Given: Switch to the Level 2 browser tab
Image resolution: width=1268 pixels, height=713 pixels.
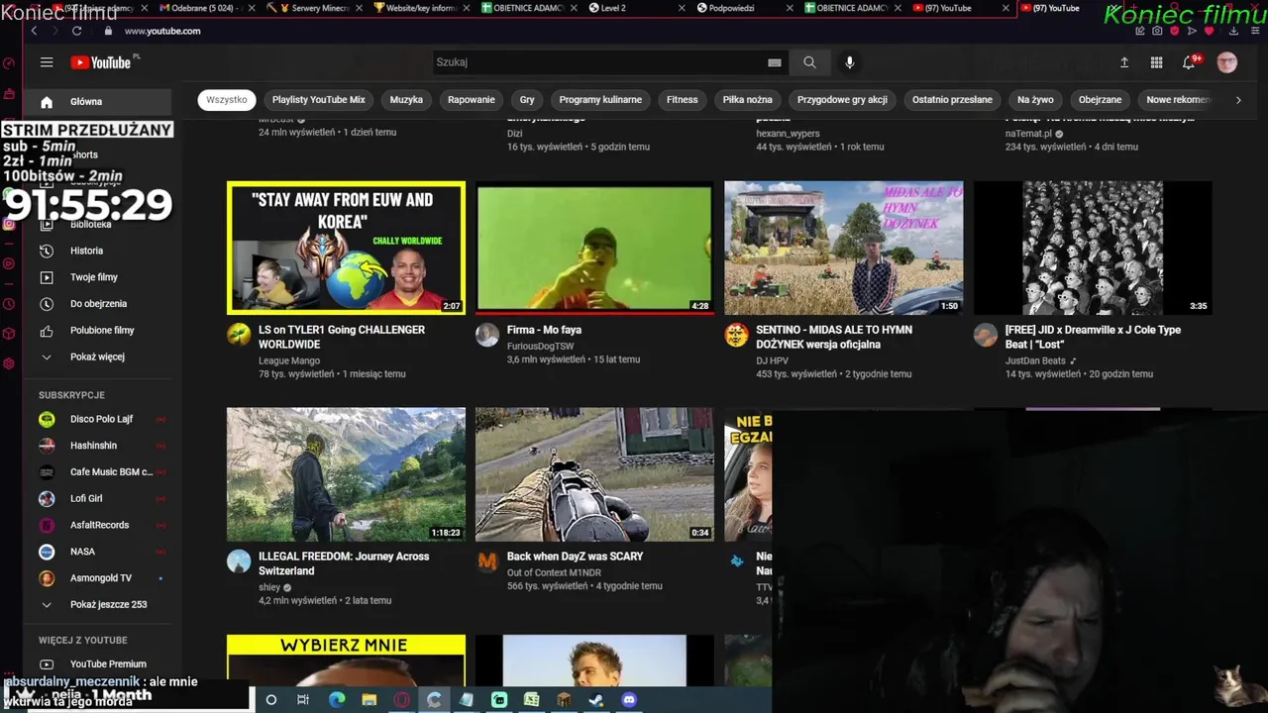Looking at the screenshot, I should pyautogui.click(x=634, y=8).
